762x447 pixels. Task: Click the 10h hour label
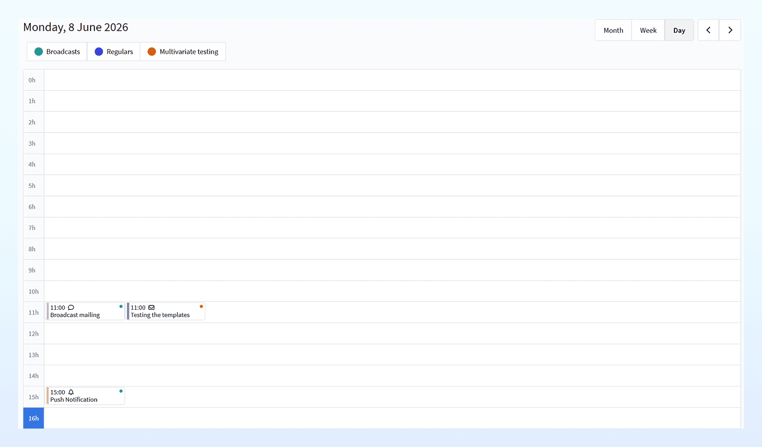pos(34,292)
